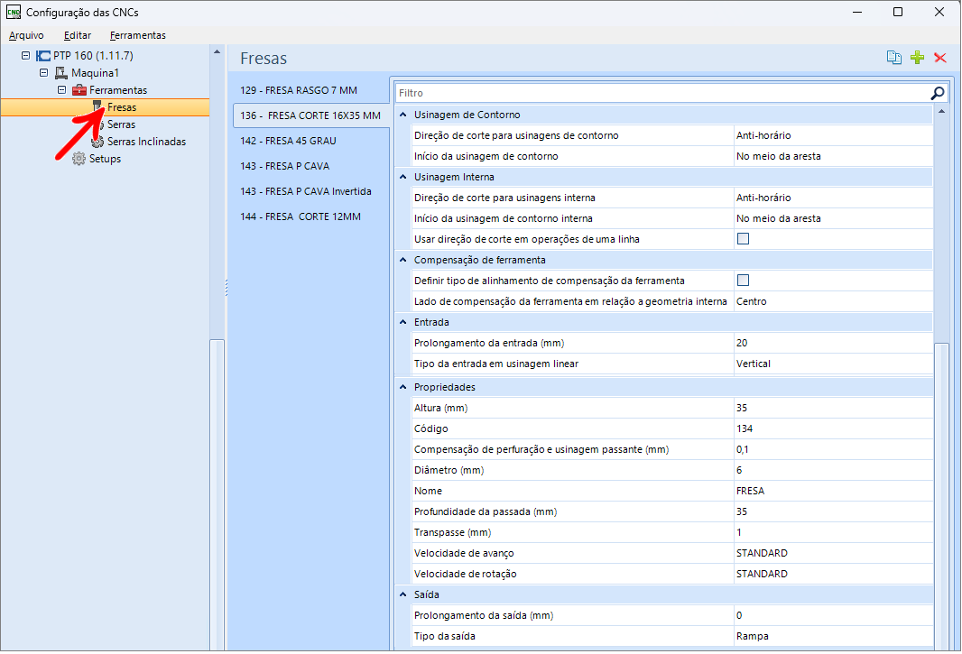This screenshot has width=962, height=654.
Task: Click the vertical splitter grip between panels
Action: point(227,288)
